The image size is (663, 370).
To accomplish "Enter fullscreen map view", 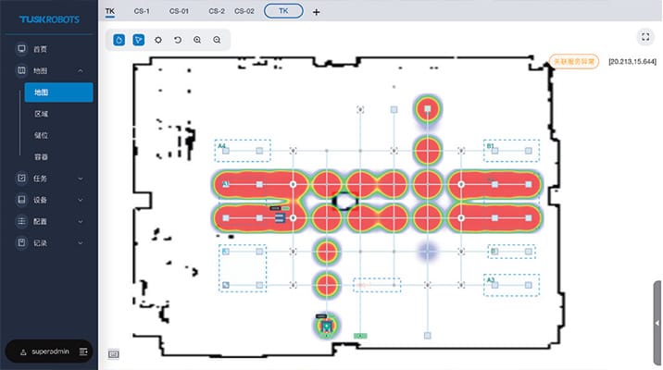I will coord(644,37).
